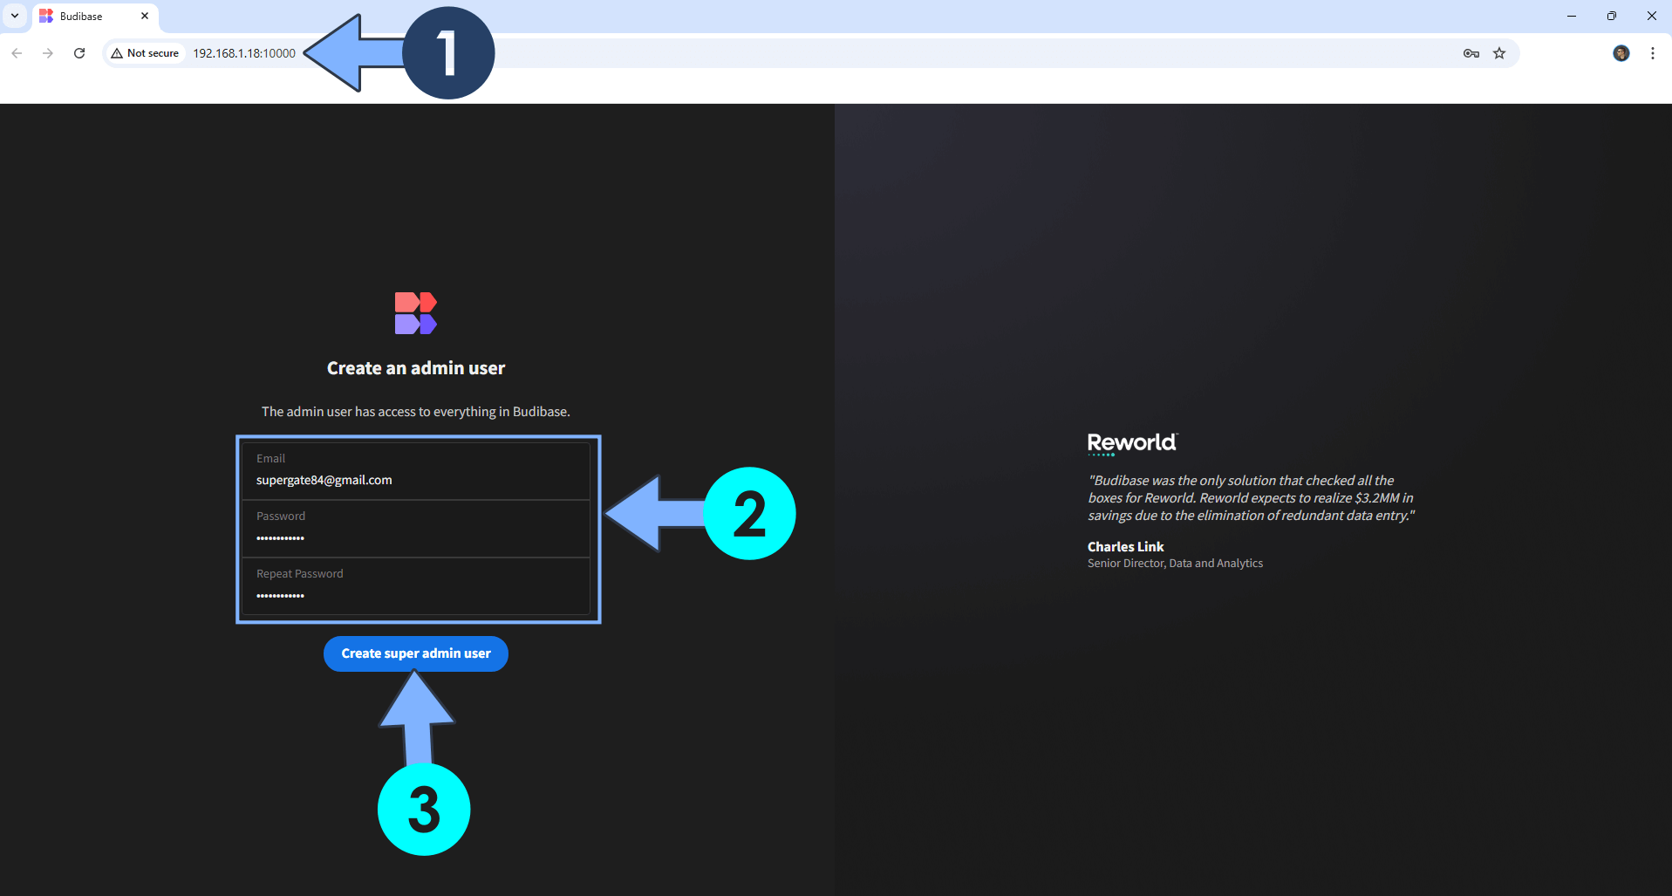This screenshot has width=1672, height=896.
Task: Click the Email input field
Action: [x=416, y=471]
